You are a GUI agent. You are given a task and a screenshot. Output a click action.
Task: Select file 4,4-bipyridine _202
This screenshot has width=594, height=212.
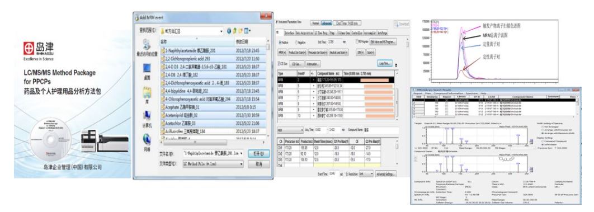pyautogui.click(x=213, y=91)
